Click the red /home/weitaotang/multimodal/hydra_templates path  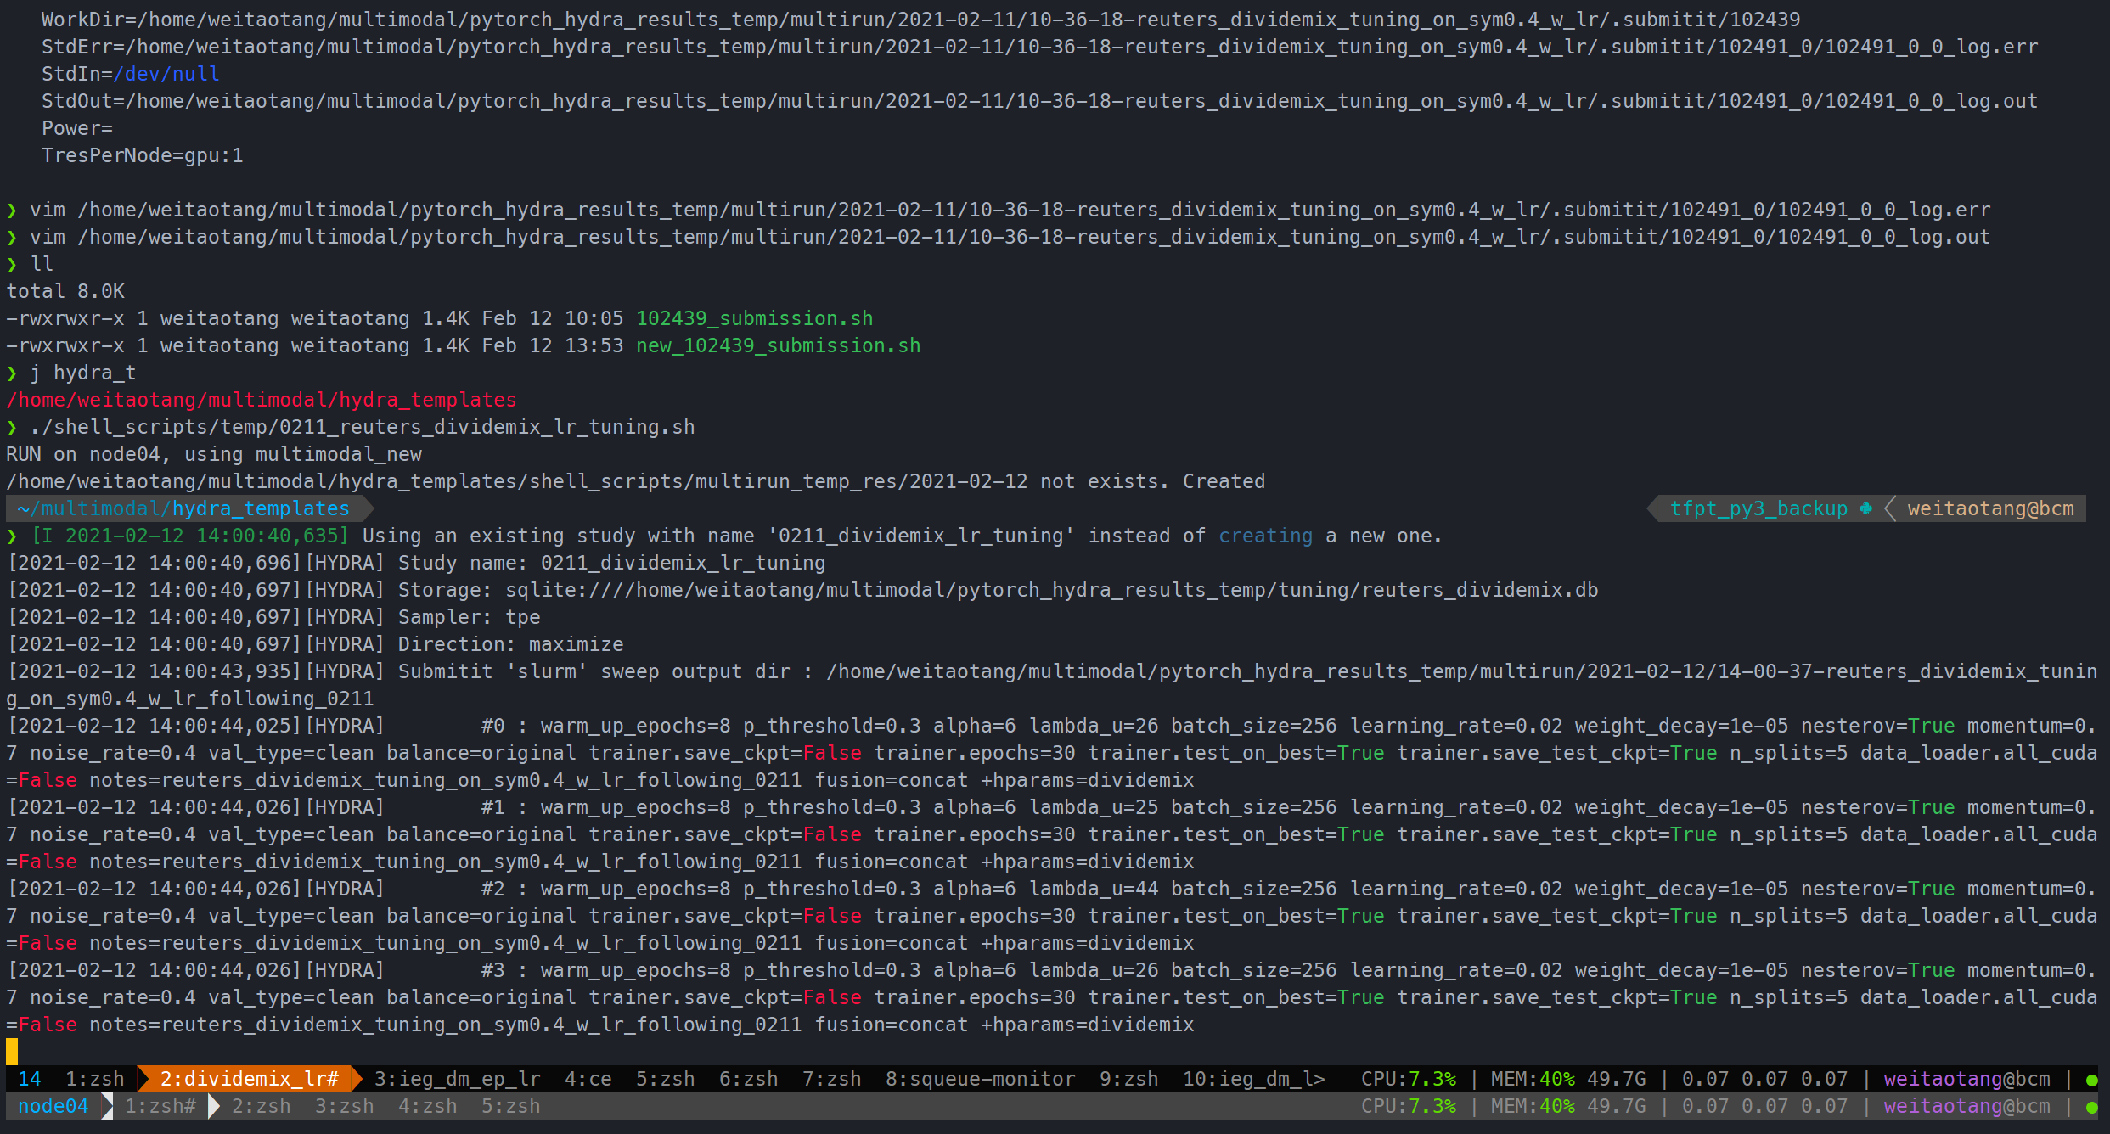click(x=262, y=400)
